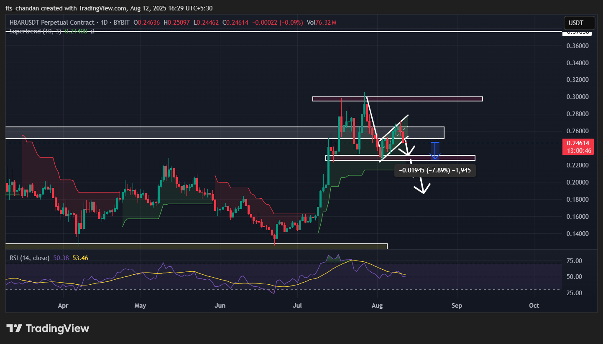This screenshot has width=603, height=344.
Task: Click the RSI 75.00 scale label
Action: [x=573, y=261]
